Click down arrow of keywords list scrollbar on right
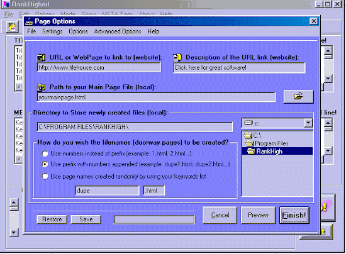This screenshot has height=254, width=346. [x=328, y=151]
